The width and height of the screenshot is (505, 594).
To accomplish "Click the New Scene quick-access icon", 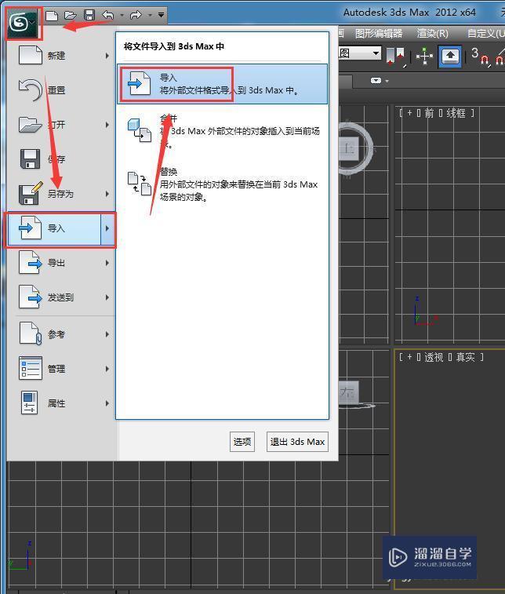I will point(52,16).
